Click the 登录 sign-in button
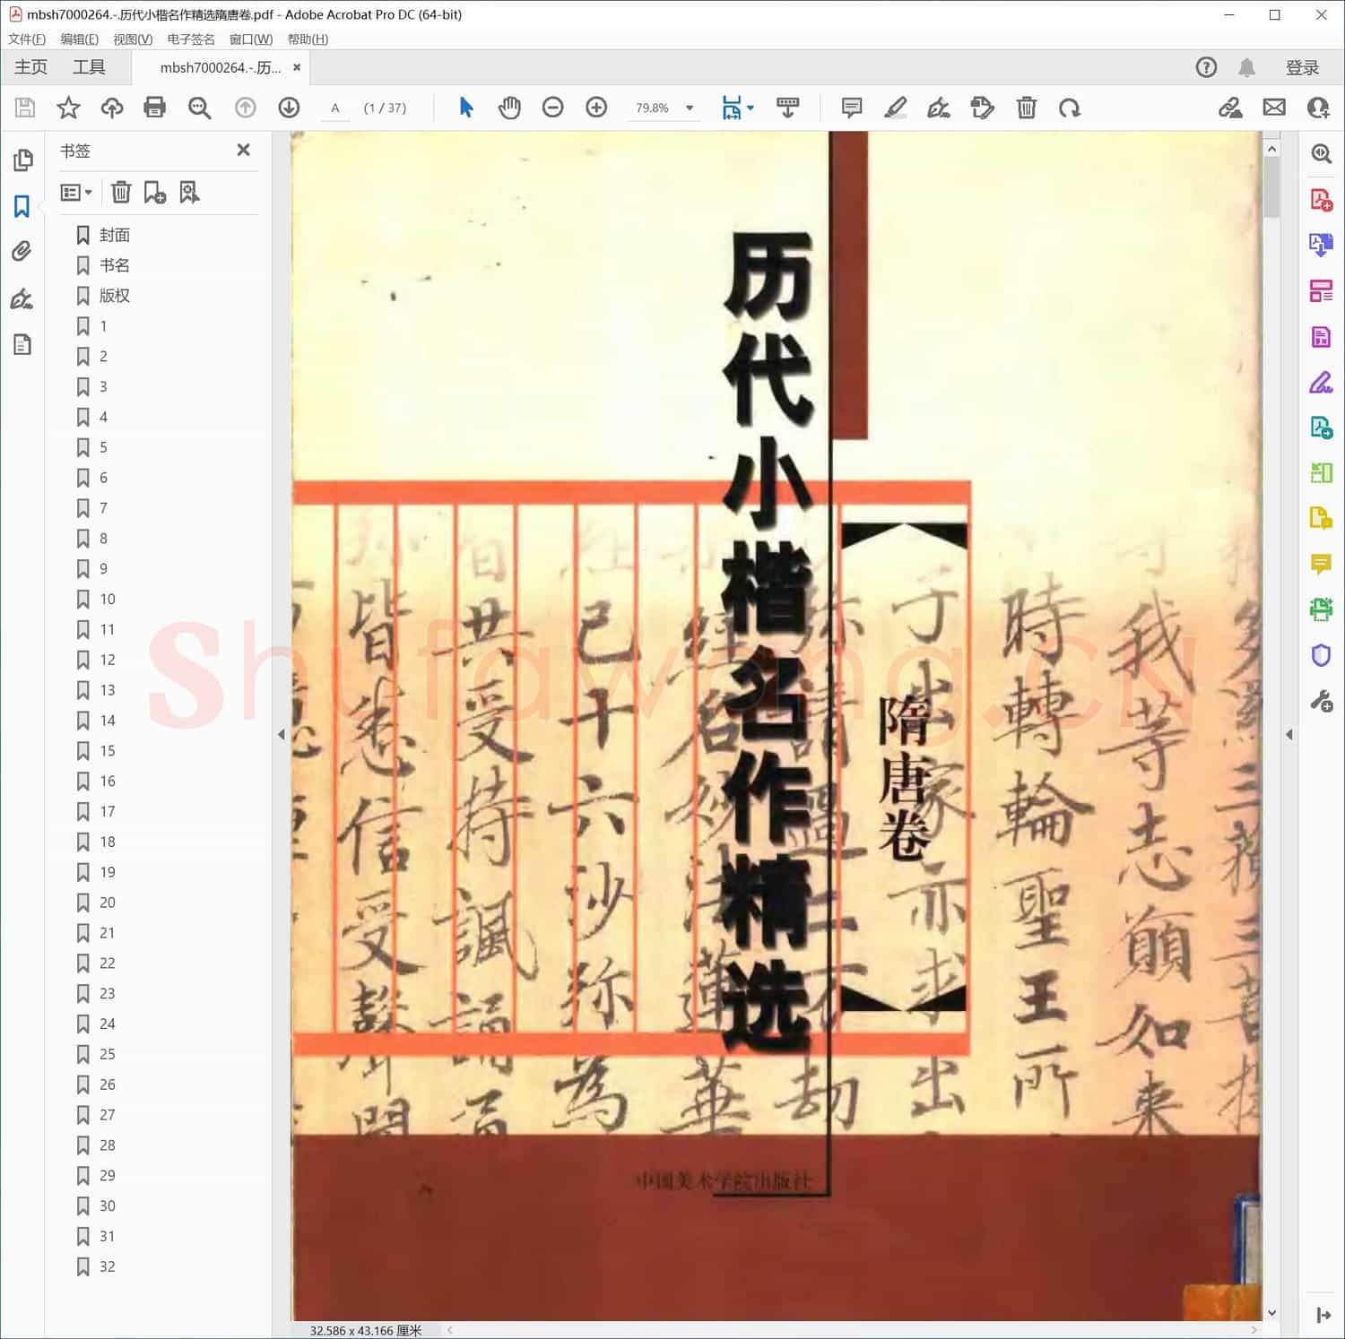 1302,66
